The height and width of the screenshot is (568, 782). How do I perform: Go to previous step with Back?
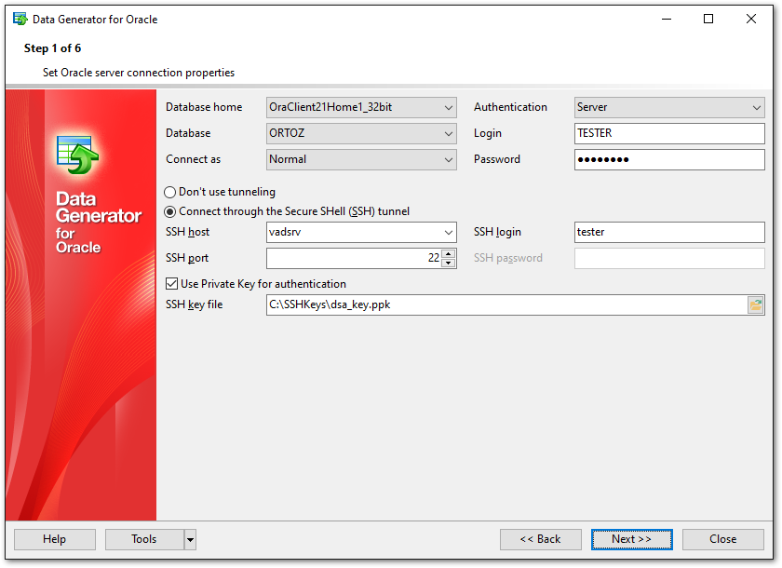[x=541, y=539]
